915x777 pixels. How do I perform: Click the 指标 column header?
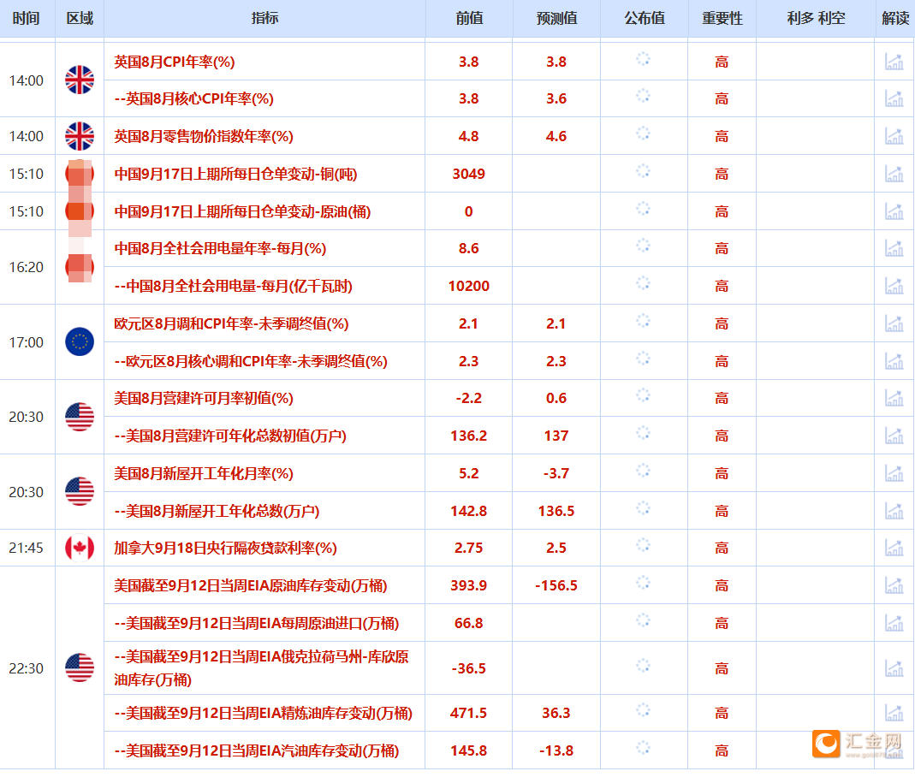(x=265, y=18)
